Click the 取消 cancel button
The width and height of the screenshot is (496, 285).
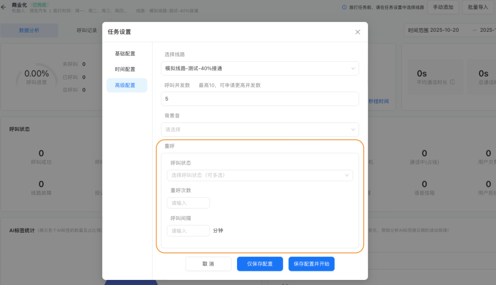coord(208,264)
